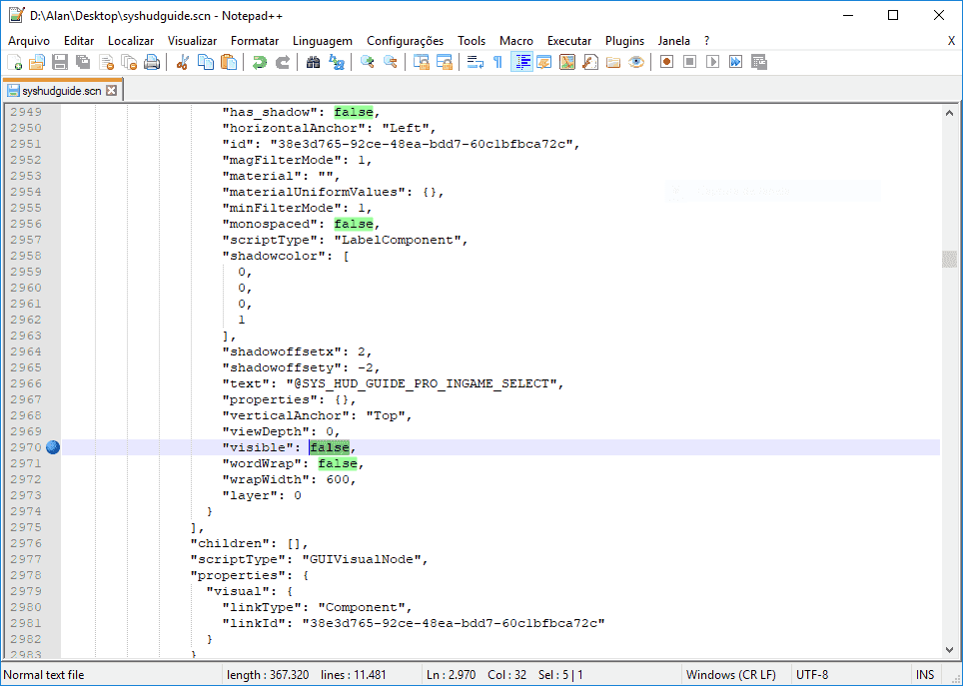Open the Plugins menu
This screenshot has width=963, height=686.
click(624, 41)
